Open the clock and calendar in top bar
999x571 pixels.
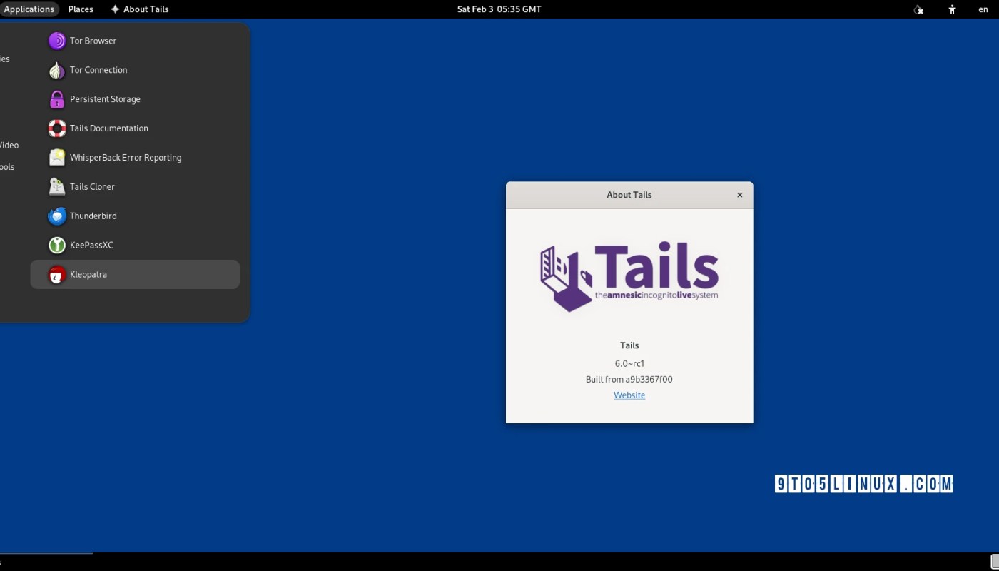click(499, 9)
